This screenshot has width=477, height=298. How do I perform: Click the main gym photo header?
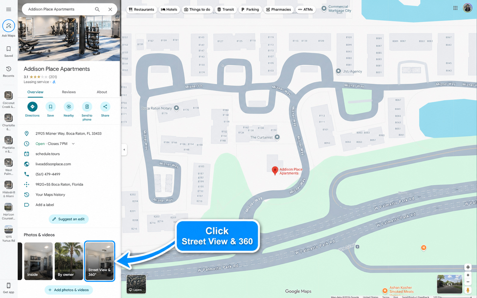click(x=69, y=38)
